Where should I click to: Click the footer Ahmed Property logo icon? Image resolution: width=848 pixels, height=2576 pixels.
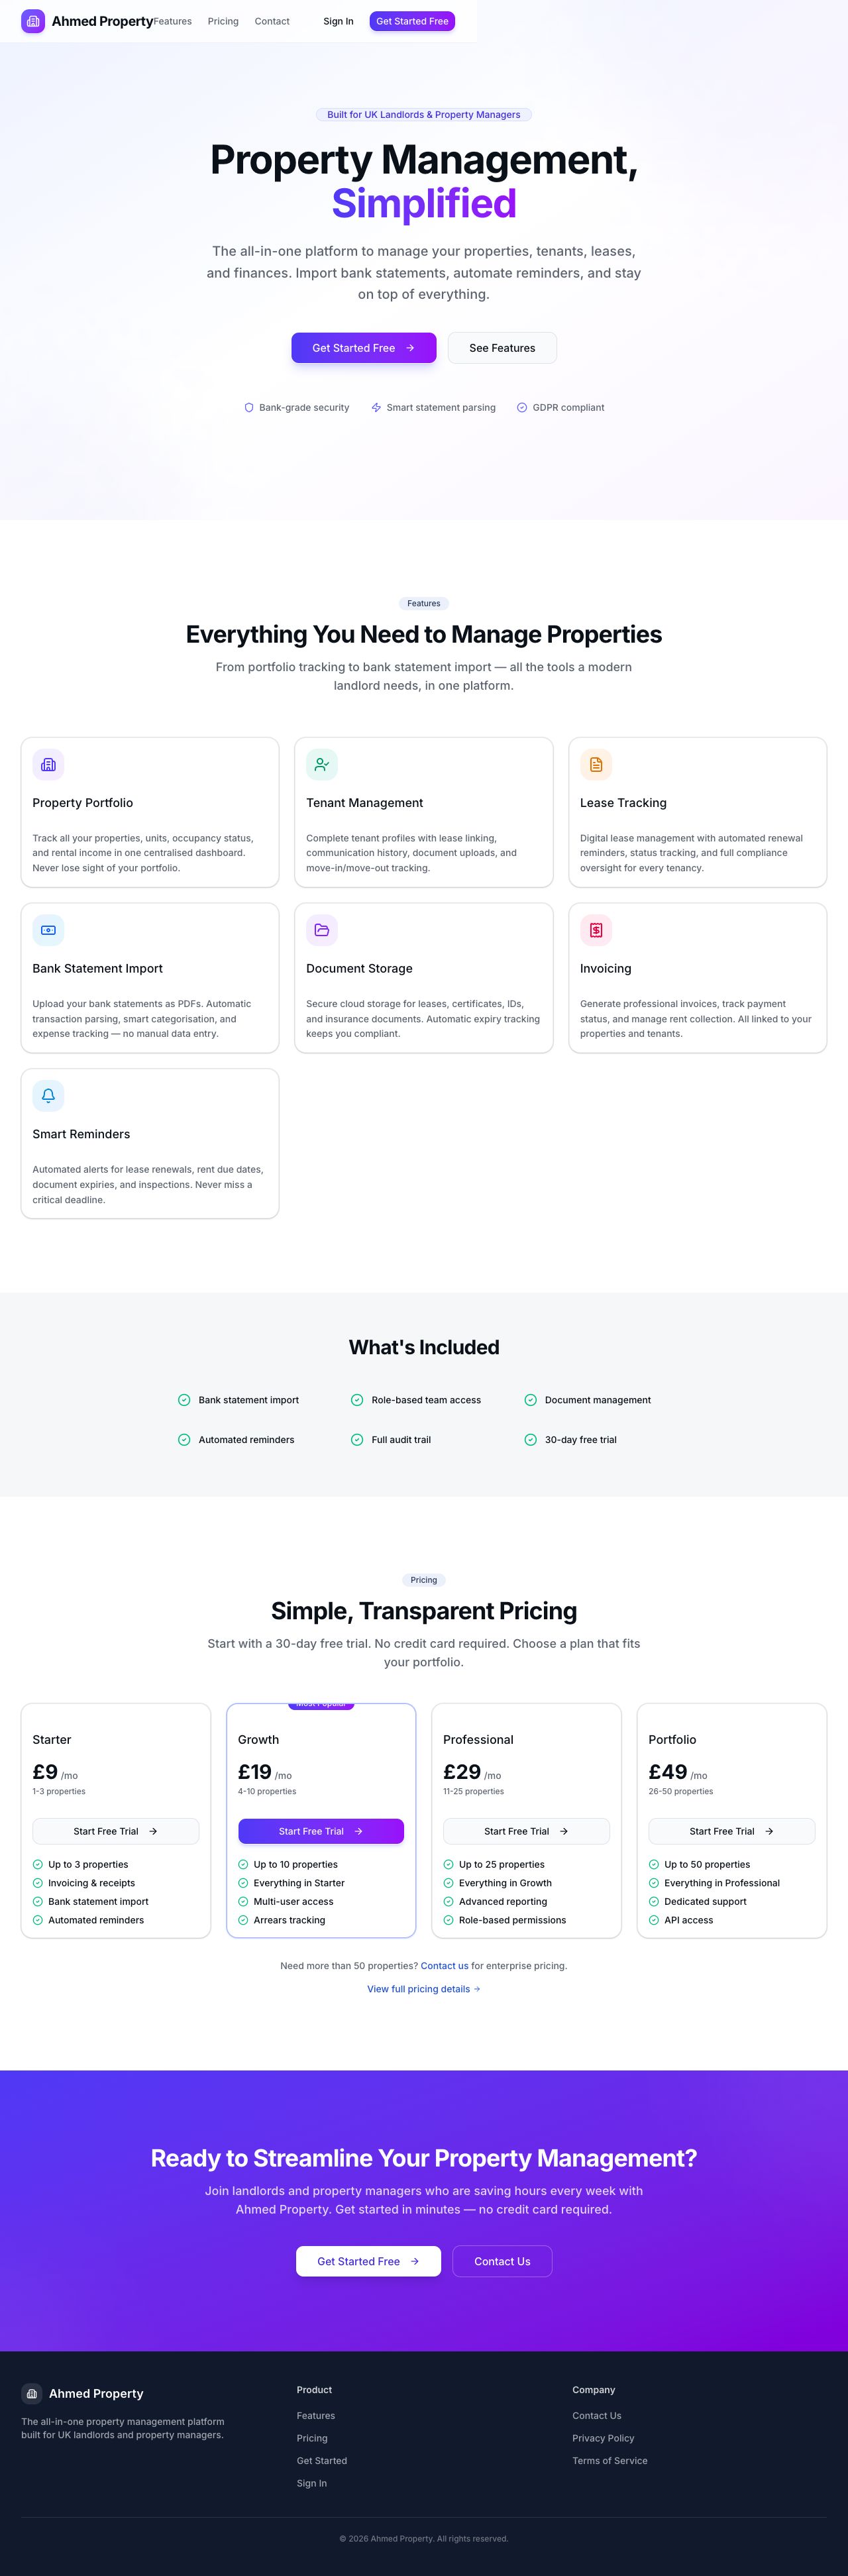(32, 2393)
